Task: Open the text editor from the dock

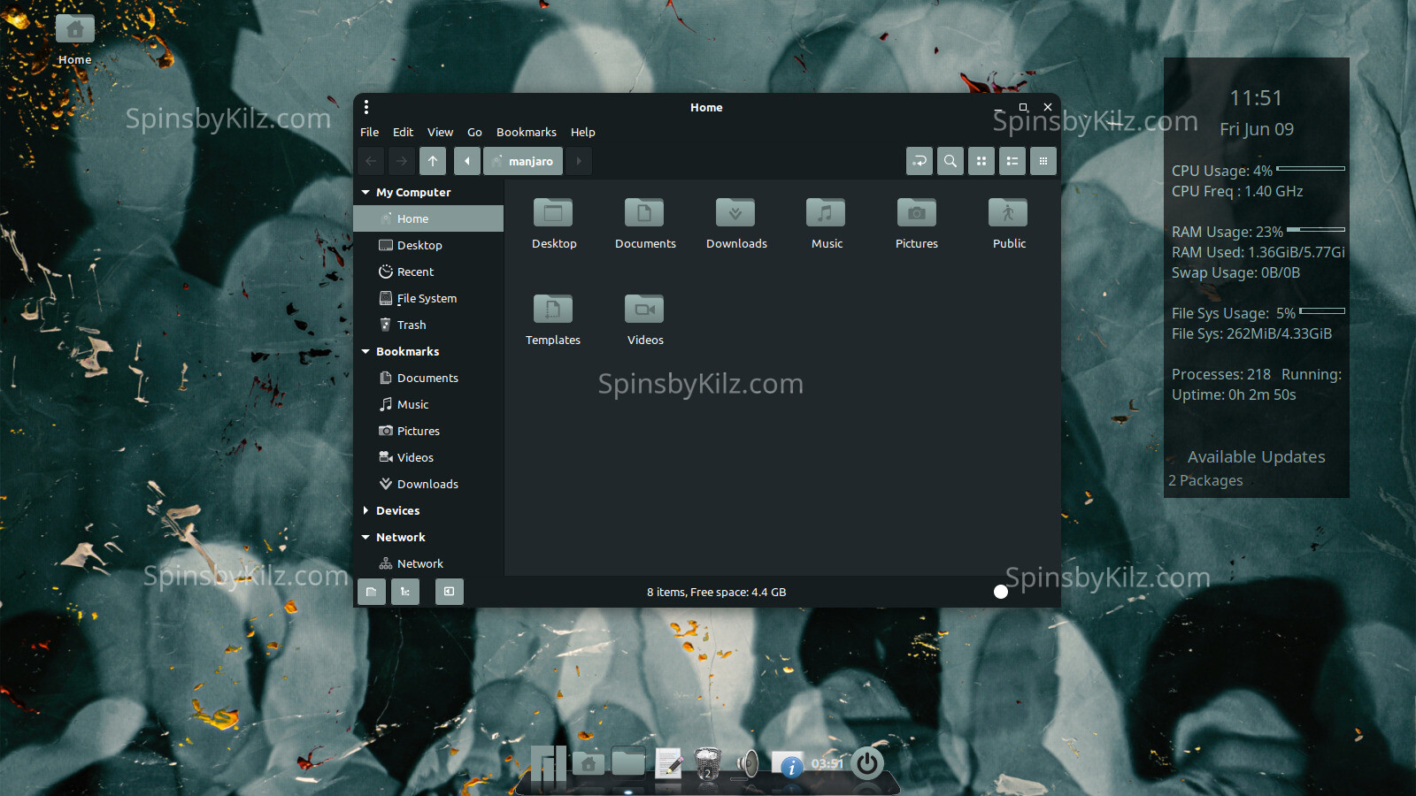Action: (668, 762)
